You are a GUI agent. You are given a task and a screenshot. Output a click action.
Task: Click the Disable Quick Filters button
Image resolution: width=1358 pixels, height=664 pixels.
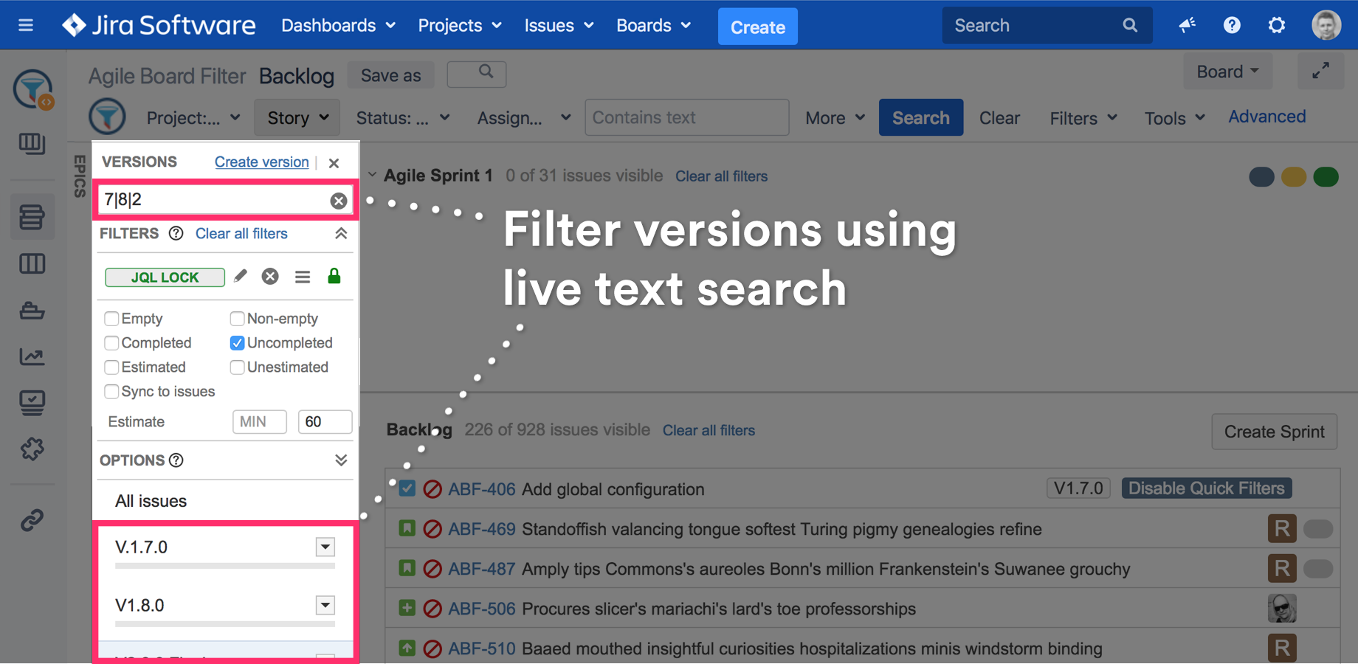1206,488
